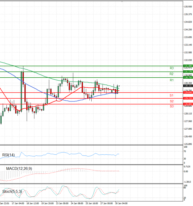Screen dimensions: 193x206
Task: Click the 23 Jan 00:00 time label
Action: point(62,203)
